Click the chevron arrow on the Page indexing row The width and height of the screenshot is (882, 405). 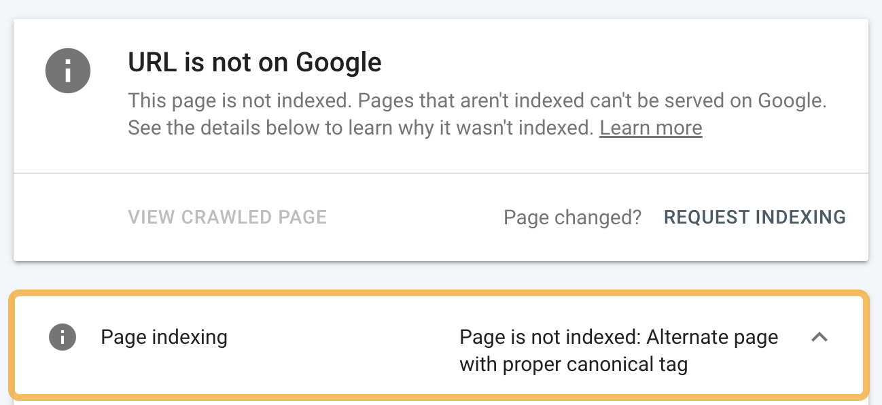point(821,337)
